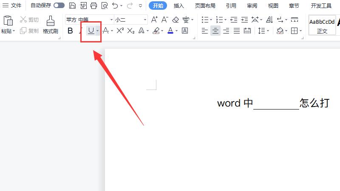Select the 正文 style thumbnail
The height and width of the screenshot is (191, 340).
click(322, 26)
